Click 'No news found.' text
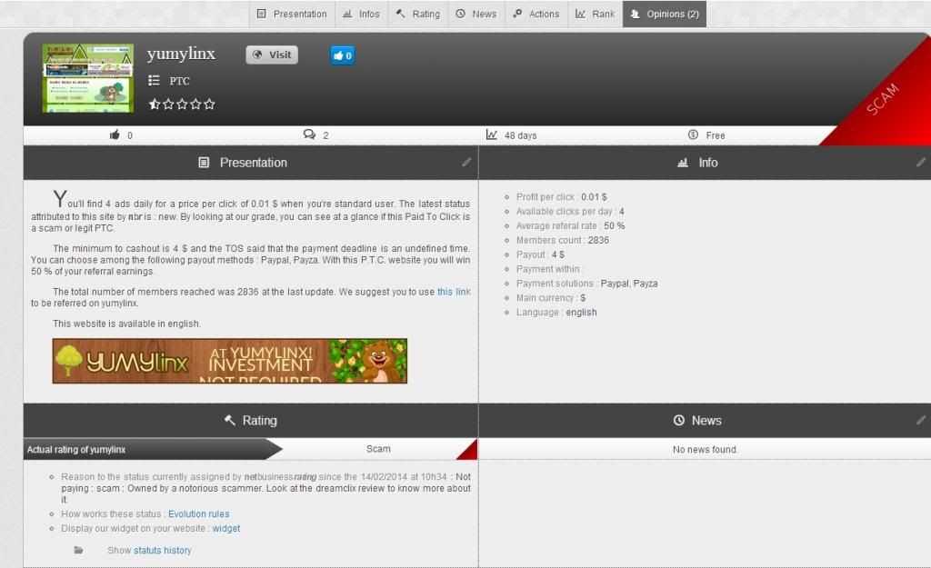 [705, 449]
